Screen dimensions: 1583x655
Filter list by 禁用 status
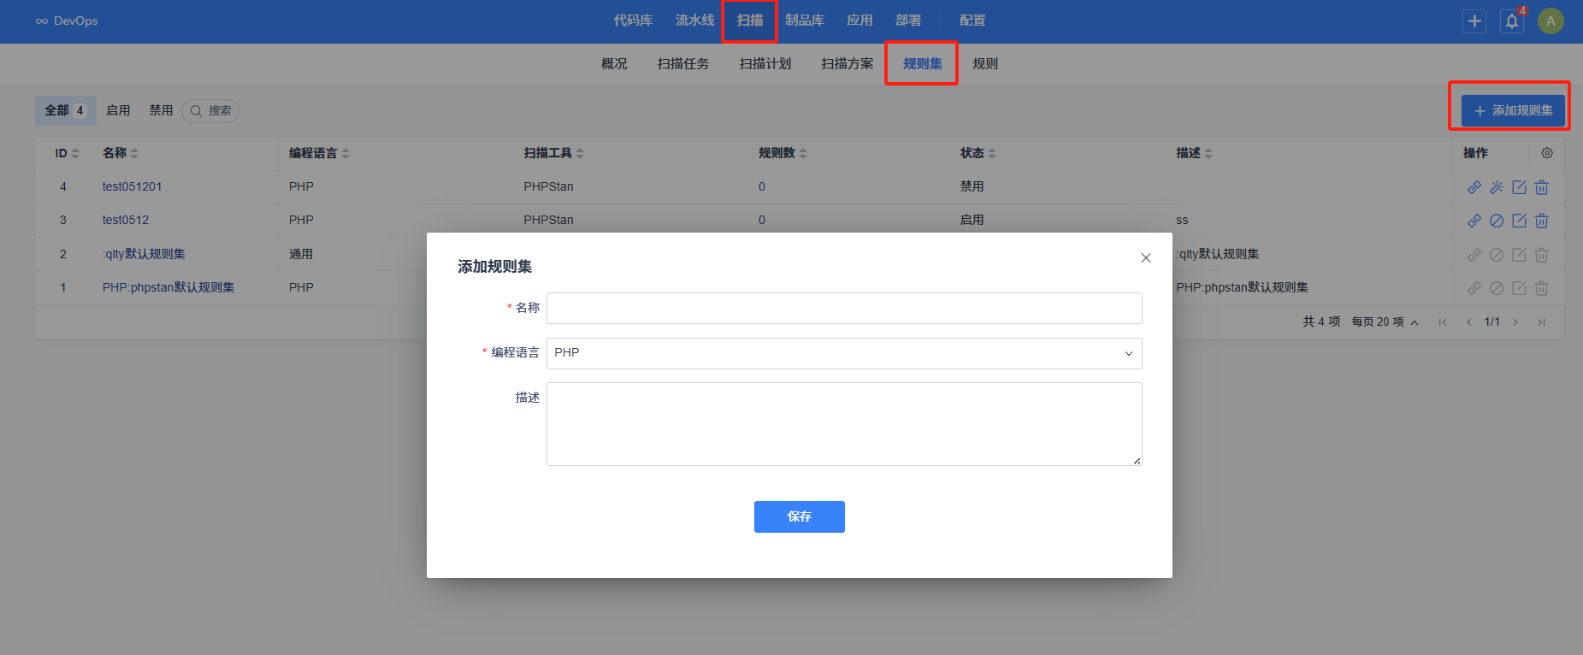[x=161, y=110]
